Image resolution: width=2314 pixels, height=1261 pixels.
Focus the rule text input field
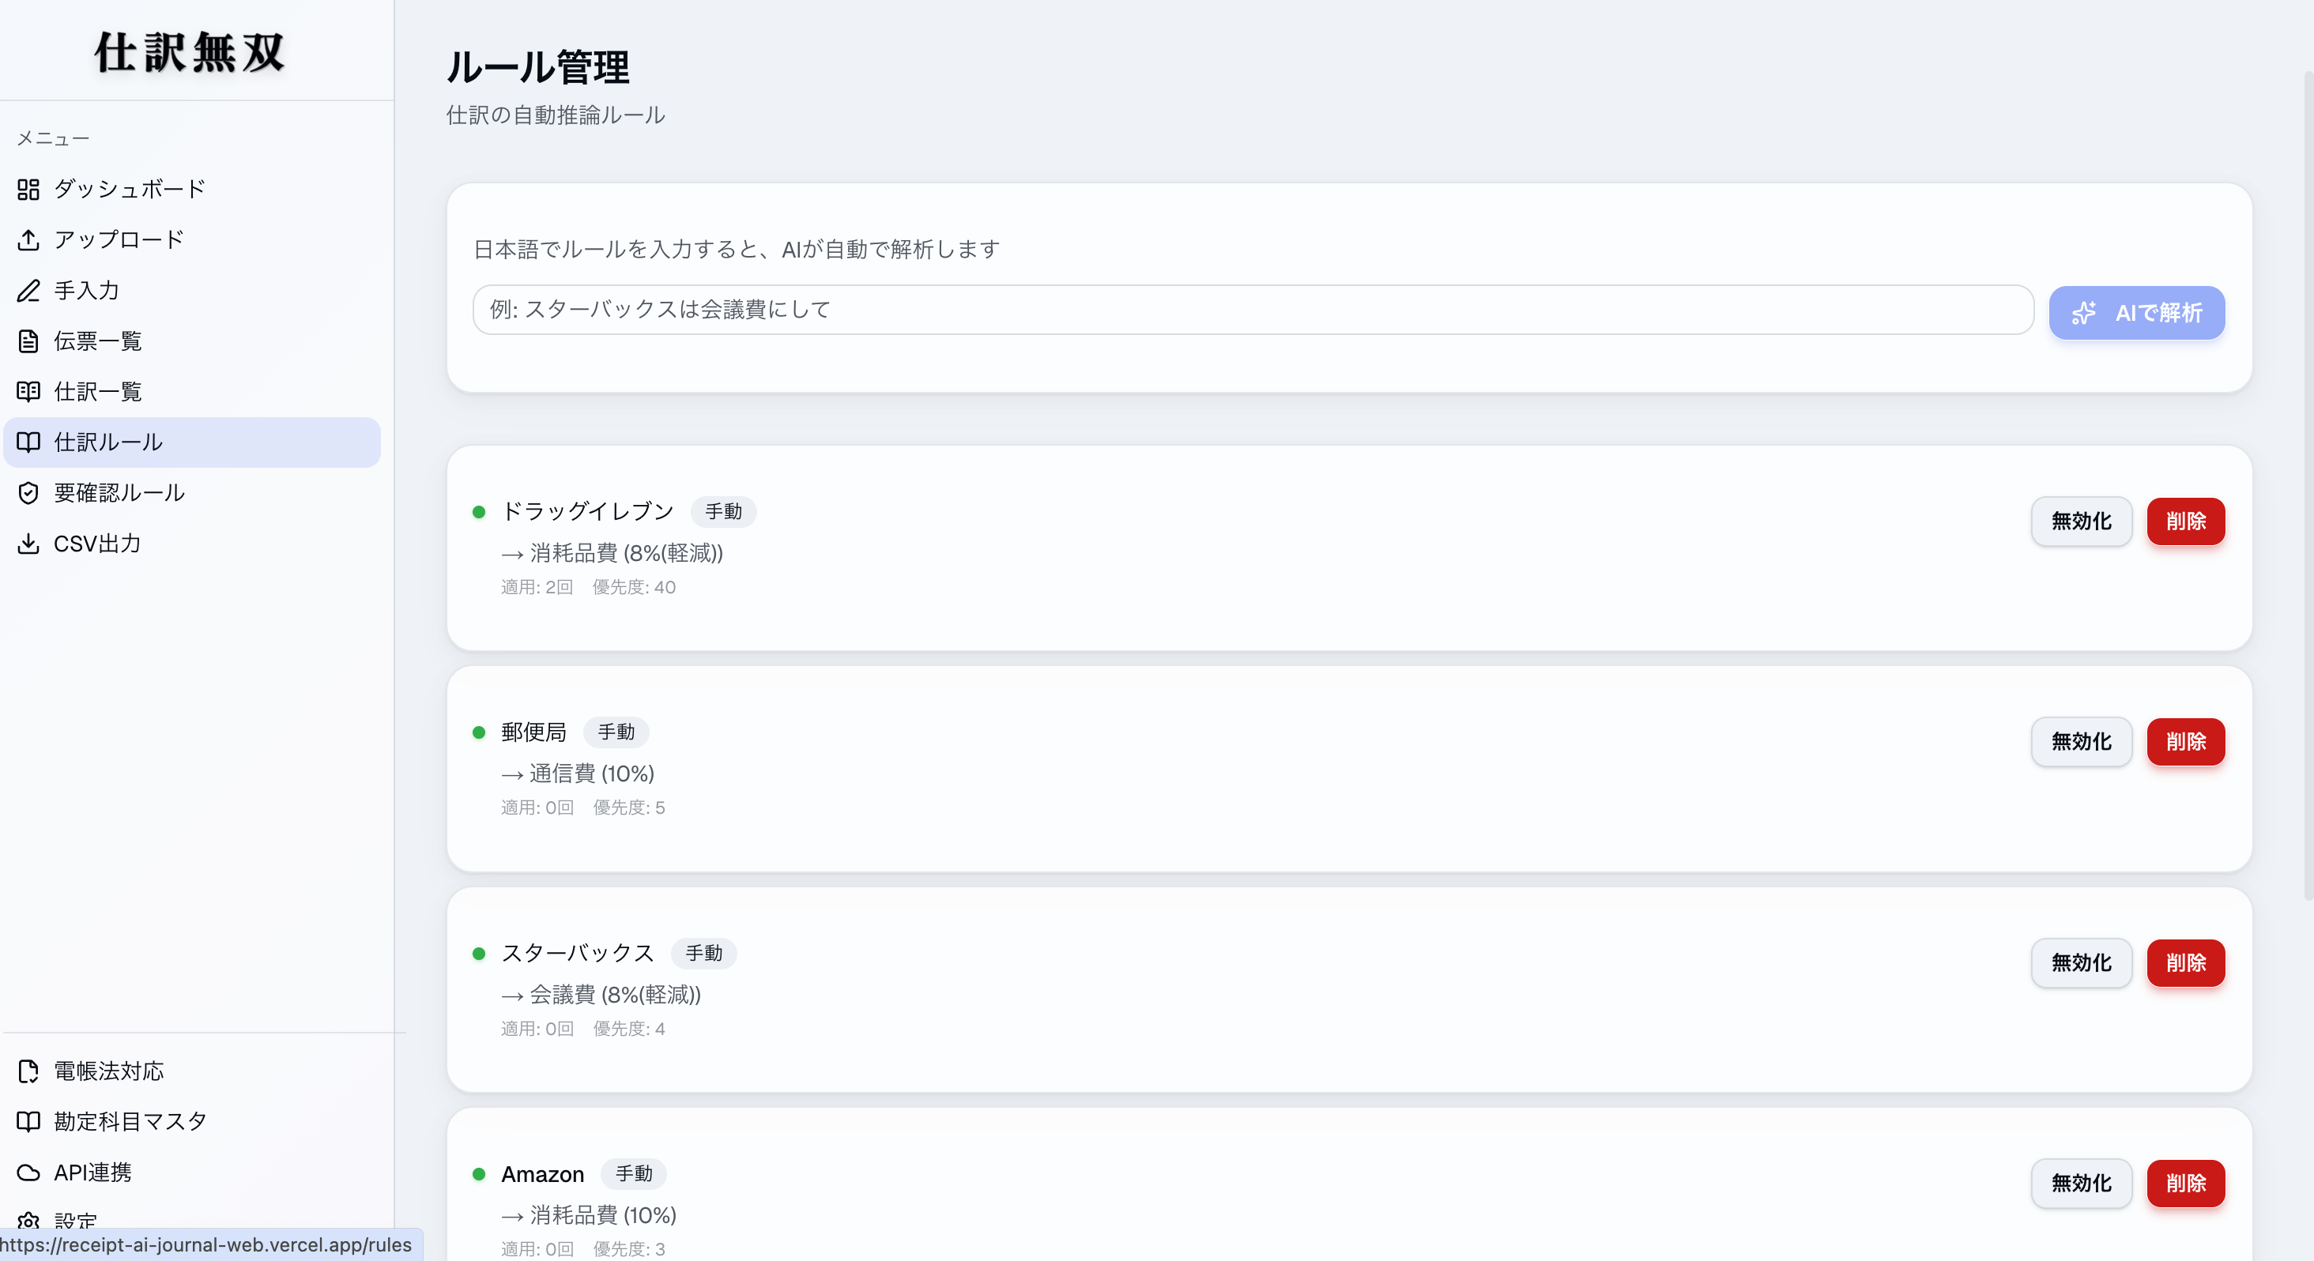(x=1253, y=310)
